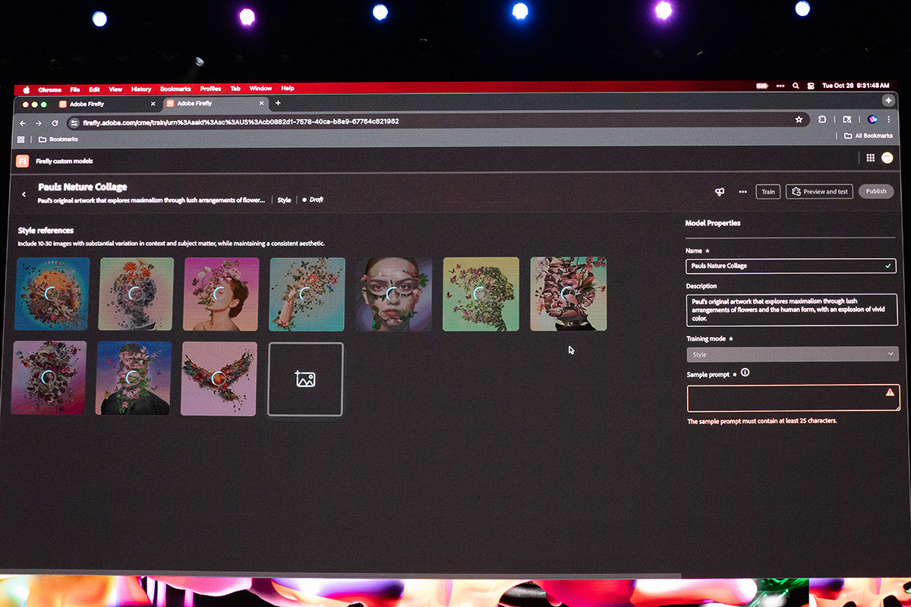The image size is (911, 607).
Task: Open the Chrome menu in menu bar
Action: point(49,90)
